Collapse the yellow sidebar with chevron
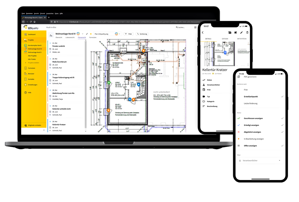Viewport: 299px width, 202px height. 44,130
